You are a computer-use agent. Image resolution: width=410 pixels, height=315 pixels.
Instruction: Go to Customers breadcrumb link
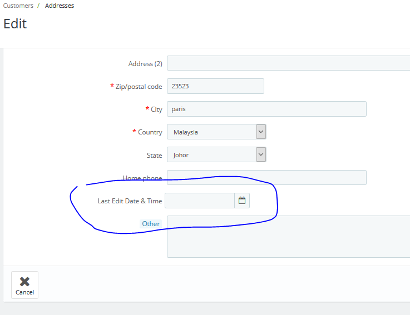tap(18, 6)
